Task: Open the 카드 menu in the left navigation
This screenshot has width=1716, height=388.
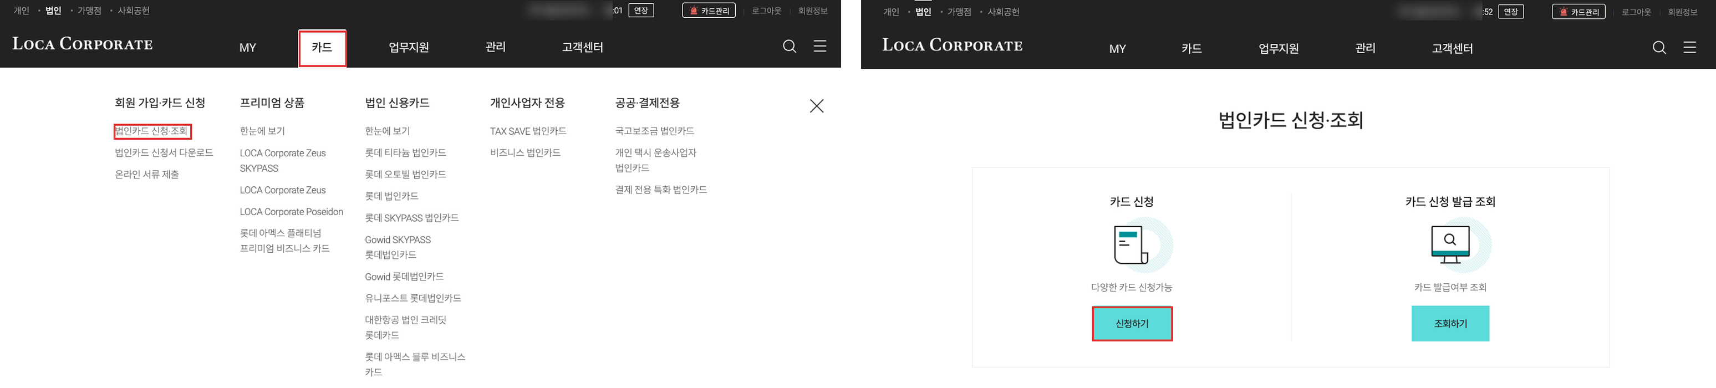Action: pyautogui.click(x=323, y=47)
